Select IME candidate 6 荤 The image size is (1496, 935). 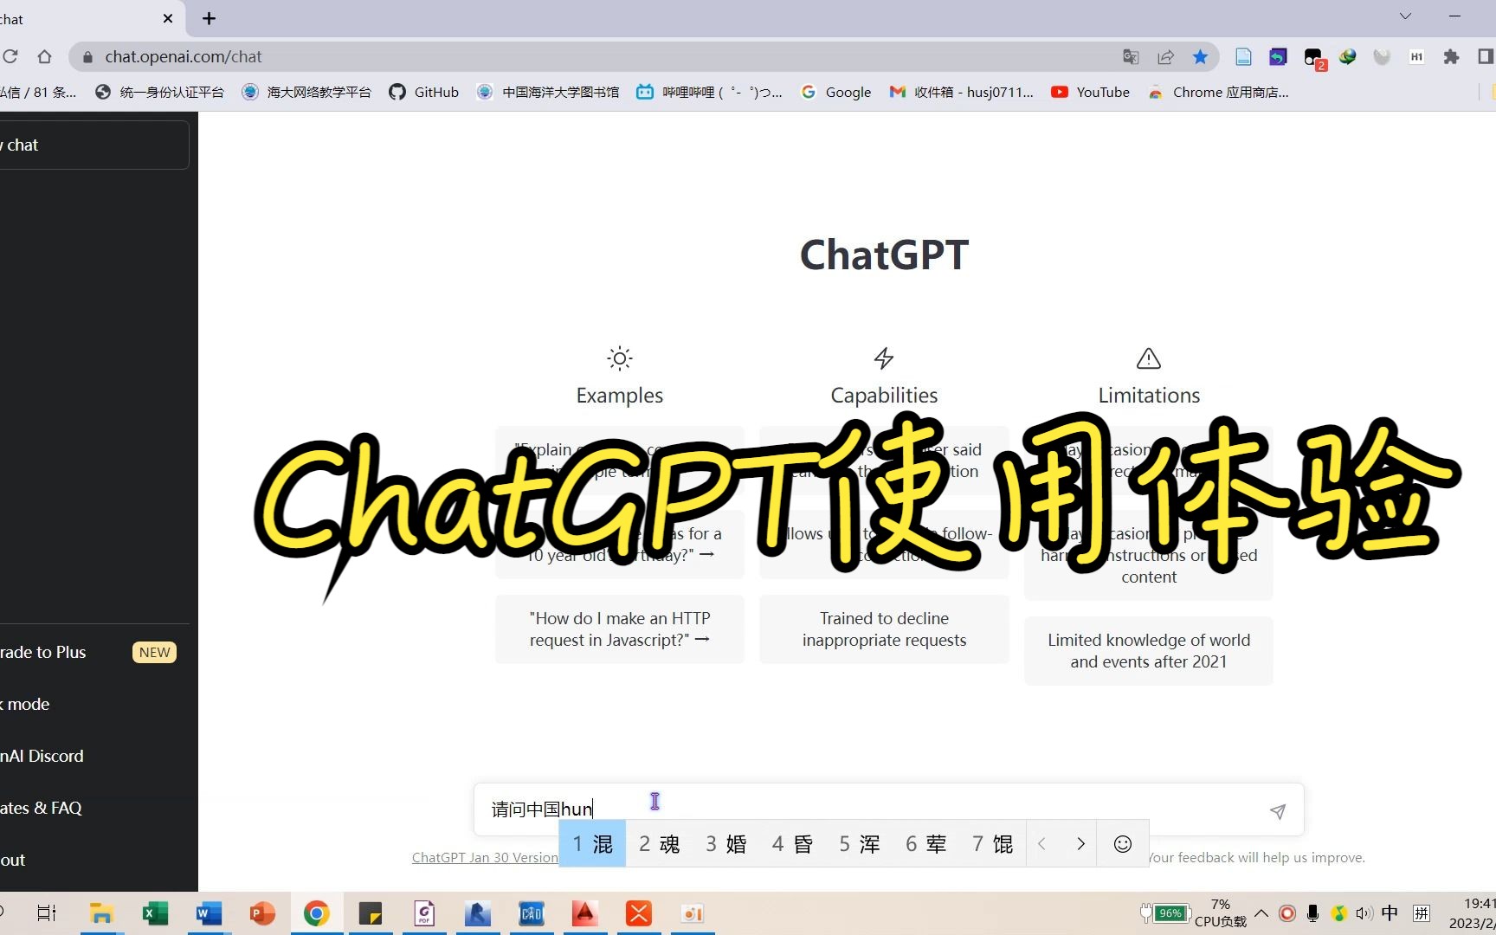click(x=926, y=844)
